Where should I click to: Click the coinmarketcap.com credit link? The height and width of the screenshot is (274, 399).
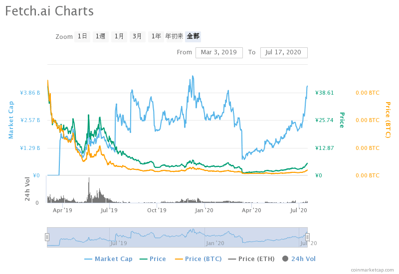372,270
